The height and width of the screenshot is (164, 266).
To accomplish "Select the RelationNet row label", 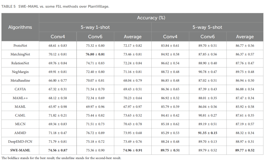I will pos(20,63).
